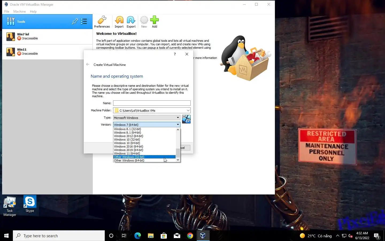
Task: Expand the Machine Folder combo box
Action: (188, 110)
